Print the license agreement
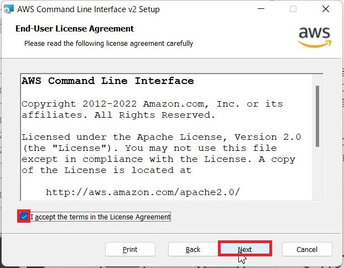Image resolution: width=344 pixels, height=268 pixels. coord(130,249)
